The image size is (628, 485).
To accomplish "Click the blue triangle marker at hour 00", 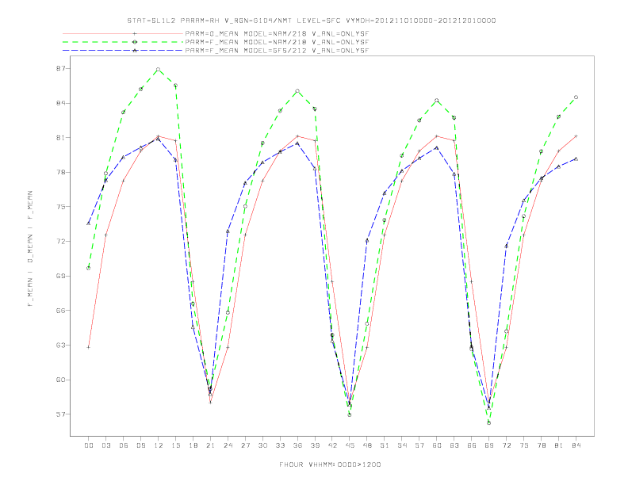I will pos(89,223).
